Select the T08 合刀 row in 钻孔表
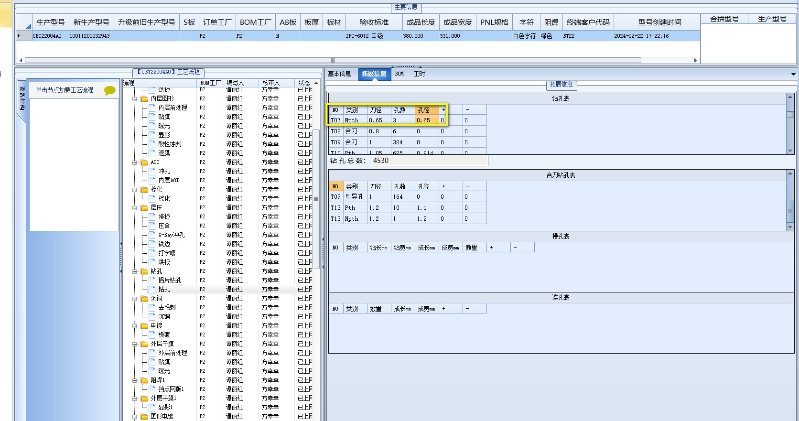 point(408,131)
